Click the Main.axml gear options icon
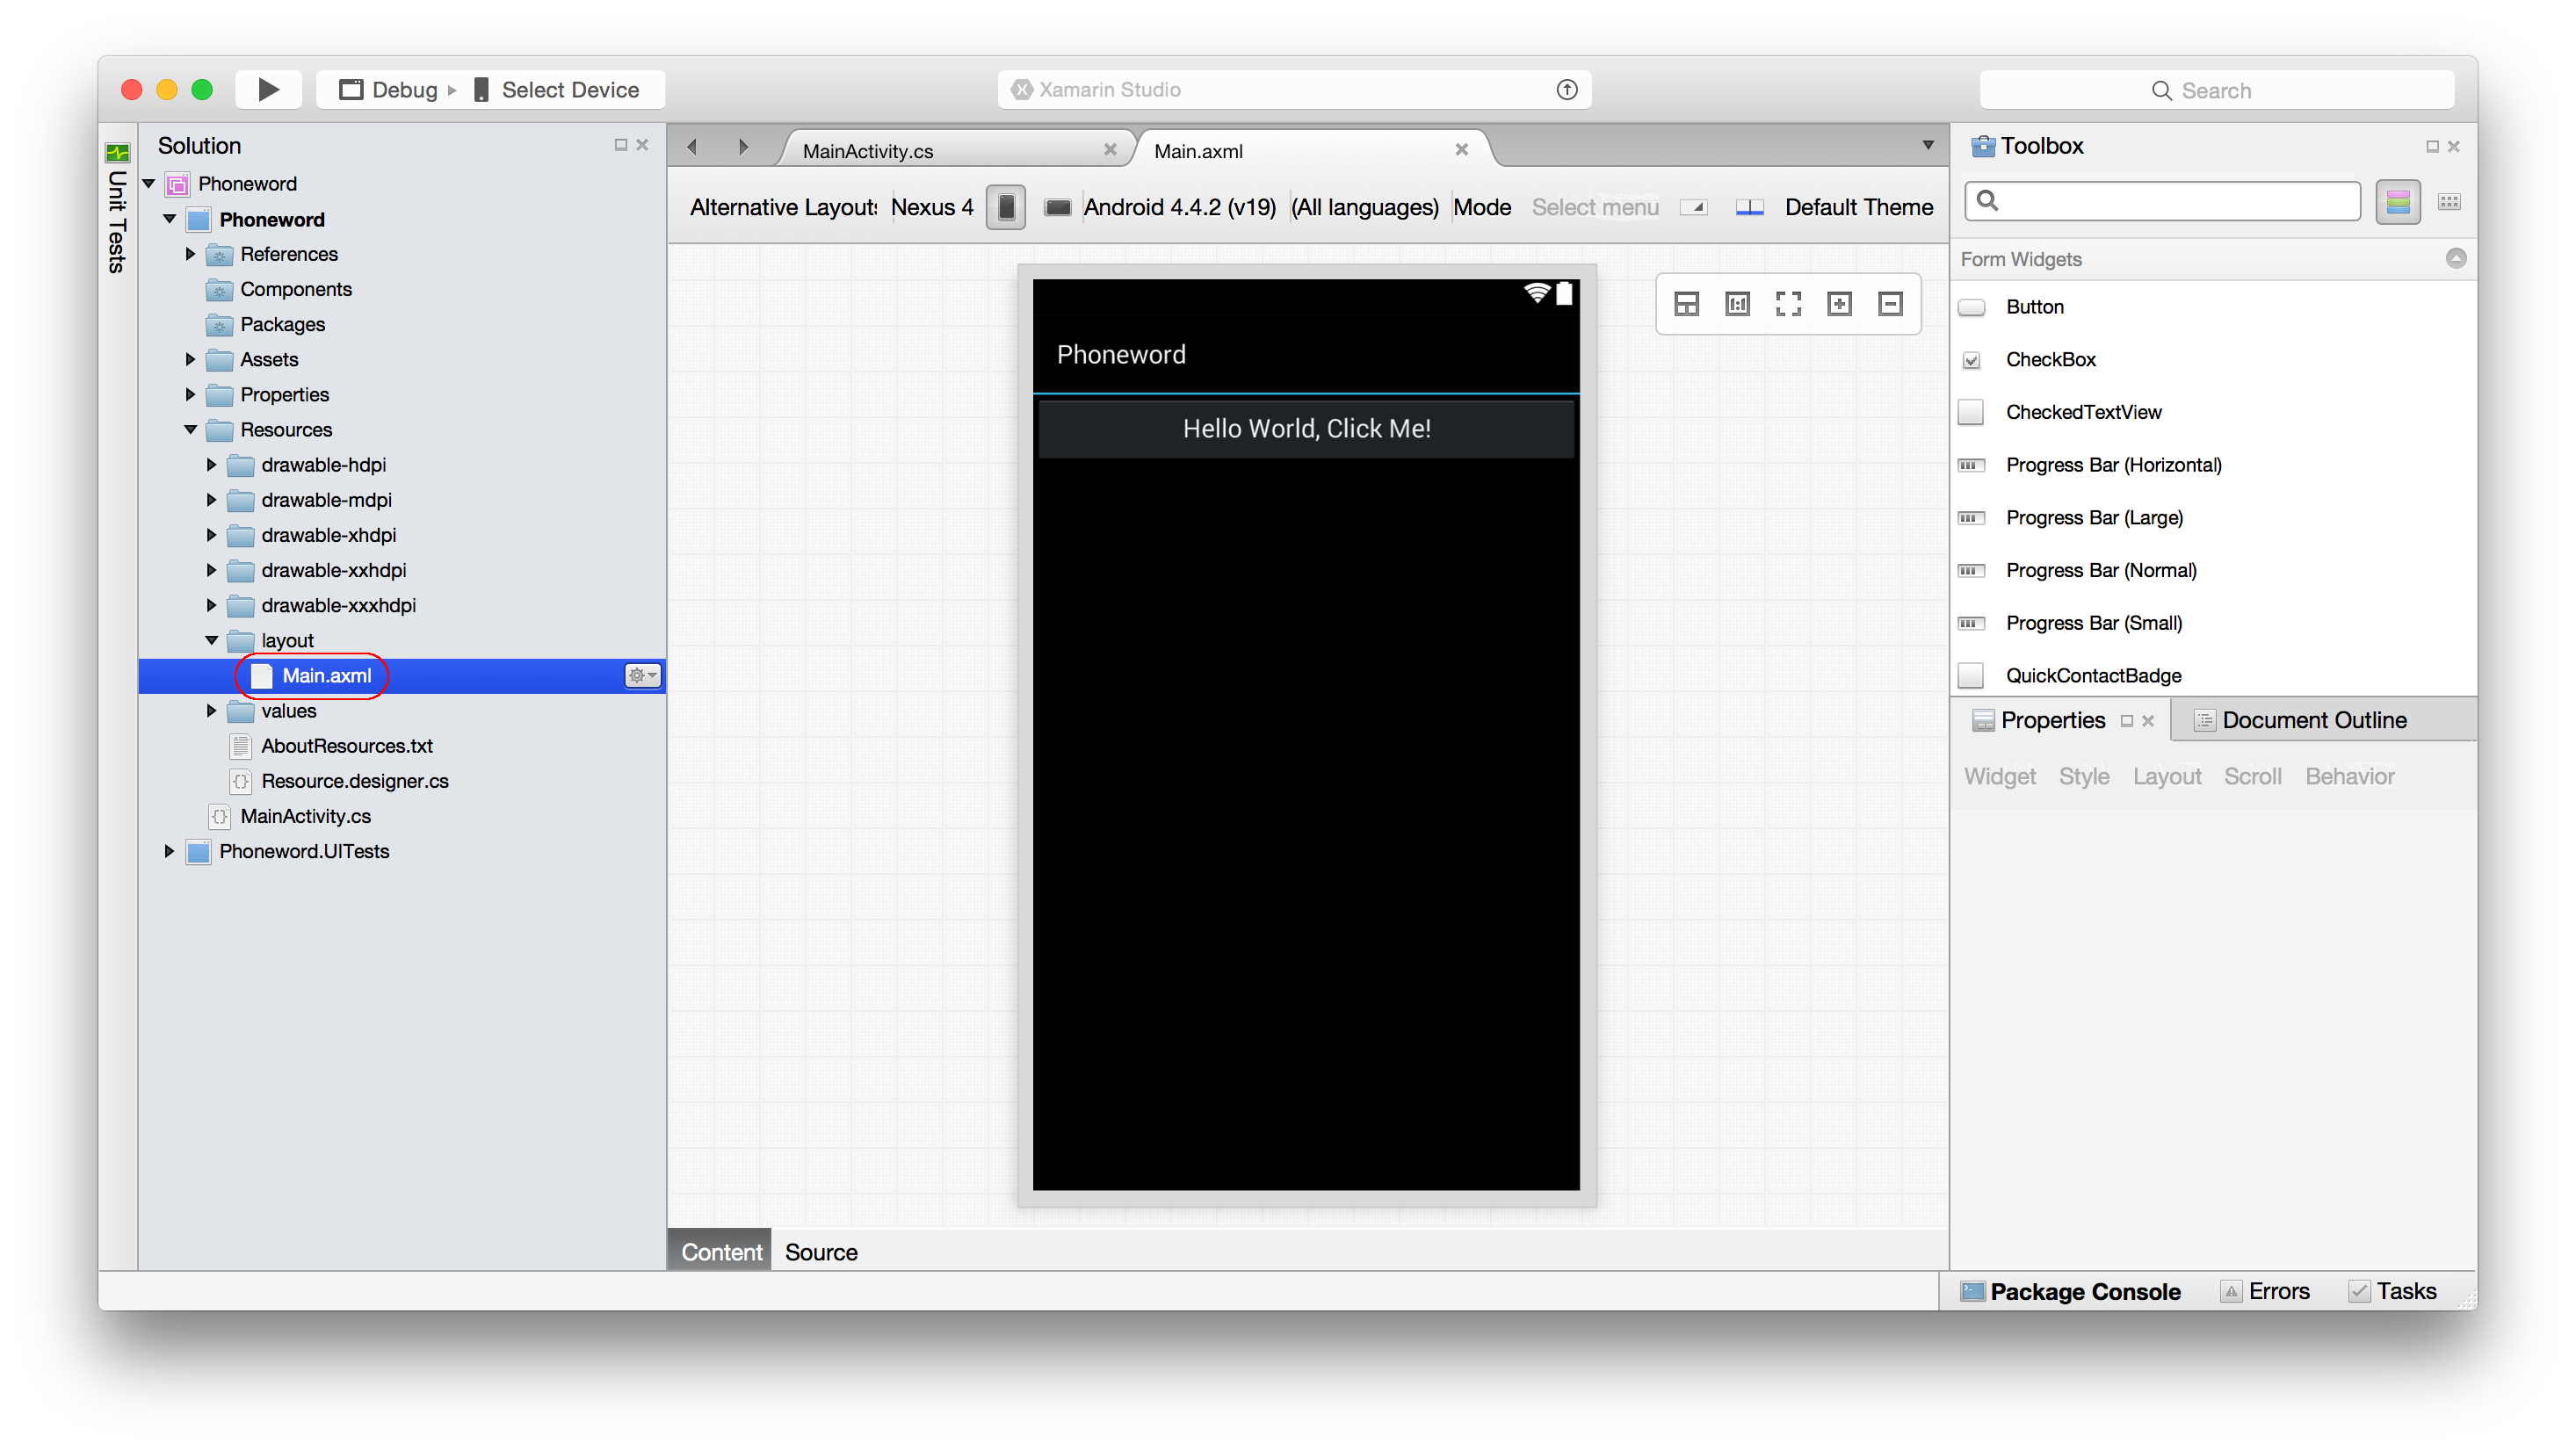The image size is (2576, 1451). point(642,676)
